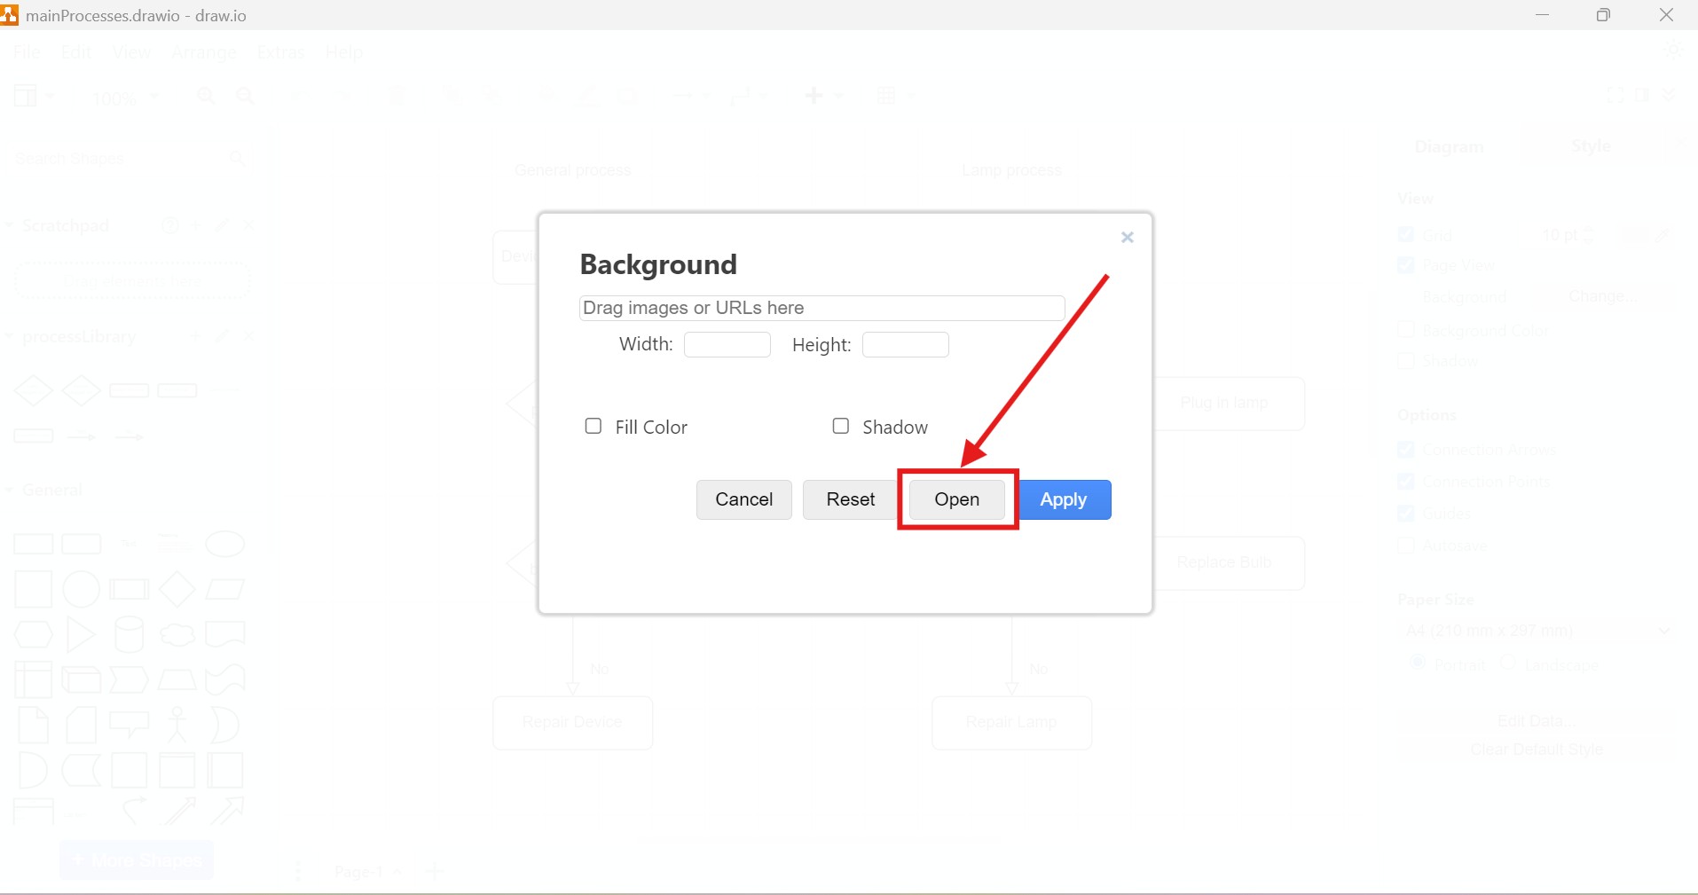The width and height of the screenshot is (1698, 895).
Task: Click the Drag images or URLs field
Action: pos(821,308)
